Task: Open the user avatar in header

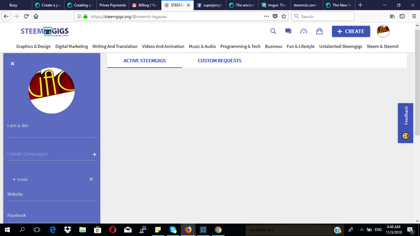Action: click(x=383, y=31)
